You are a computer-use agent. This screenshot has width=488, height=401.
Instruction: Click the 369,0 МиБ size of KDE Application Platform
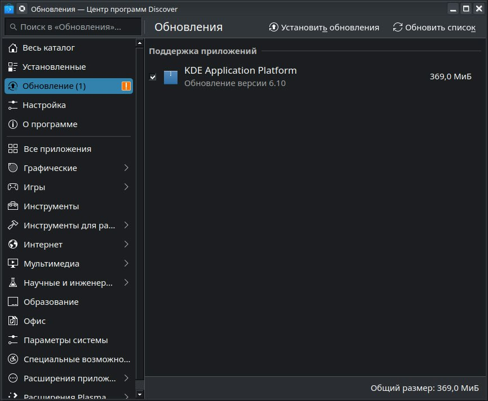pyautogui.click(x=450, y=76)
